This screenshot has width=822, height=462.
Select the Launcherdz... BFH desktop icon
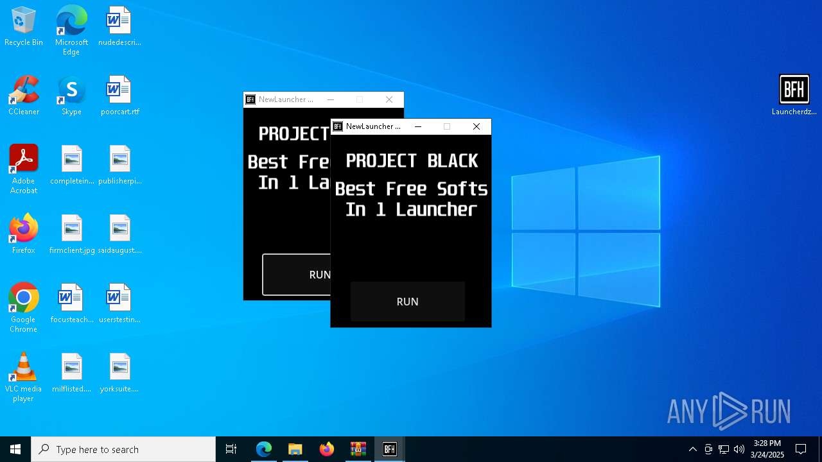click(794, 95)
